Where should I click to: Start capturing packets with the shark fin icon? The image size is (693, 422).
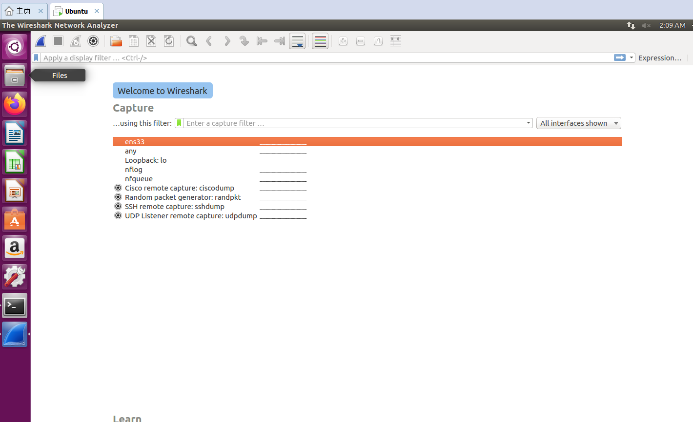click(41, 41)
